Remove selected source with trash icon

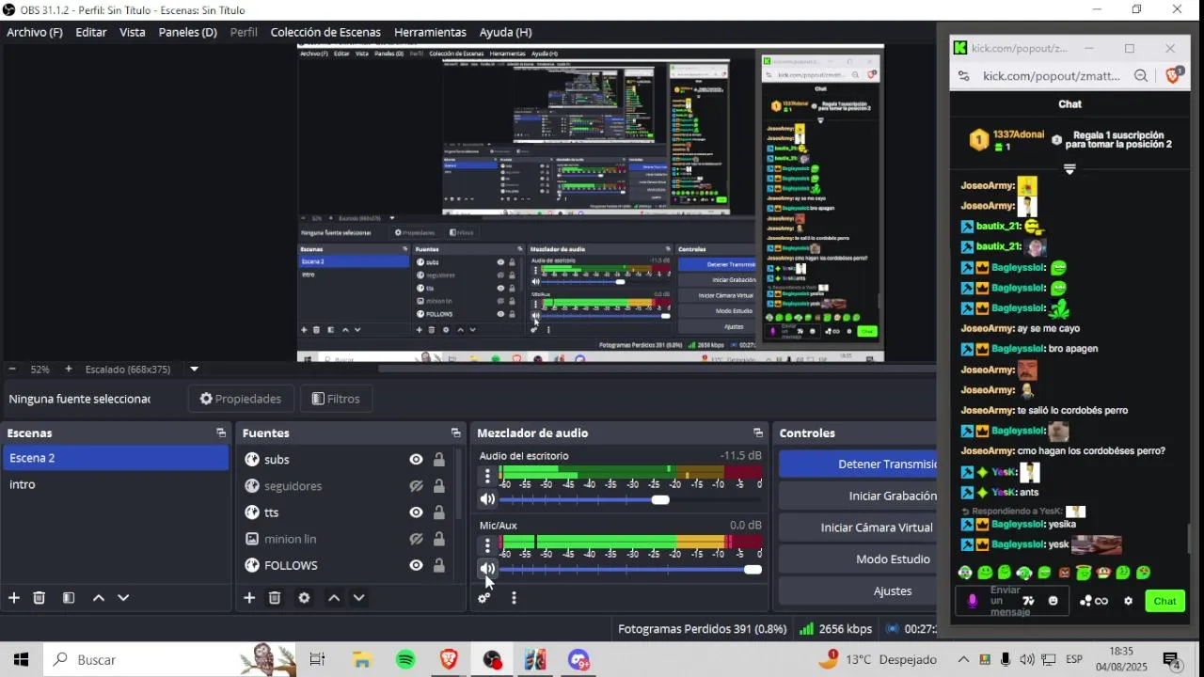275,598
